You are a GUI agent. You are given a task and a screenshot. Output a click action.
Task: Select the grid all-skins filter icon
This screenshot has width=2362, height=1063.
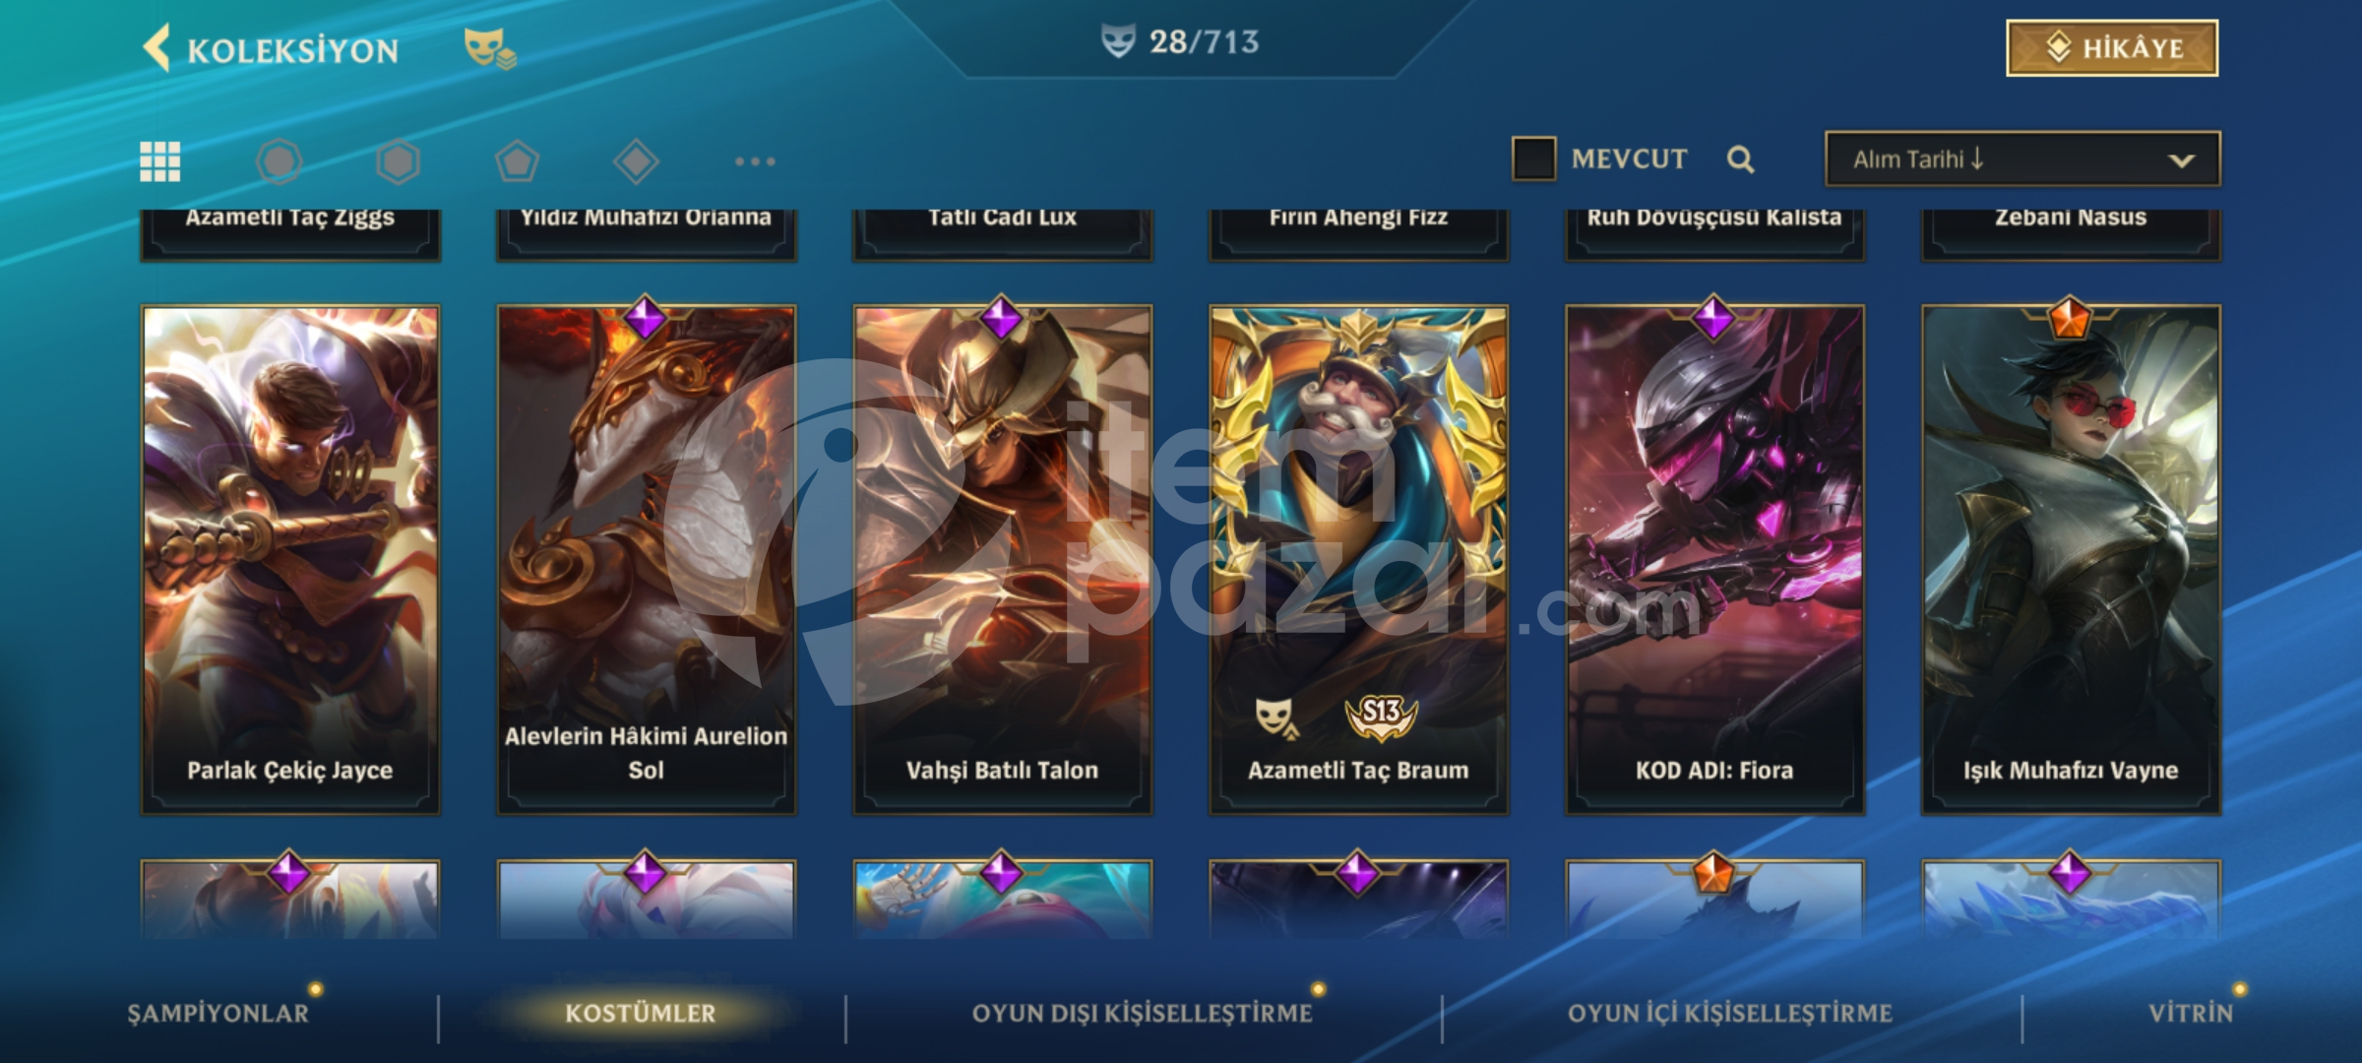159,161
